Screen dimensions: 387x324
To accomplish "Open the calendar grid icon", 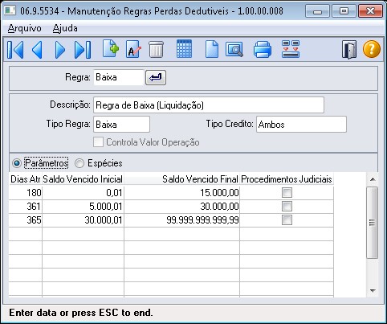I will coord(184,49).
